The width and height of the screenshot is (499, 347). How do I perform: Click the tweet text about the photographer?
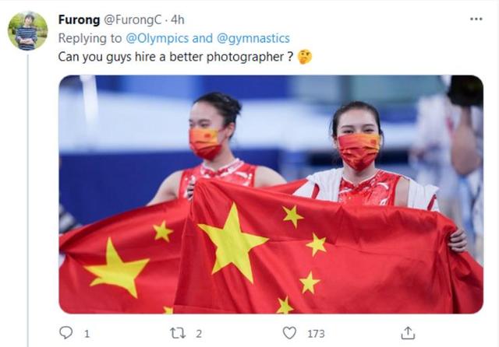pyautogui.click(x=175, y=57)
